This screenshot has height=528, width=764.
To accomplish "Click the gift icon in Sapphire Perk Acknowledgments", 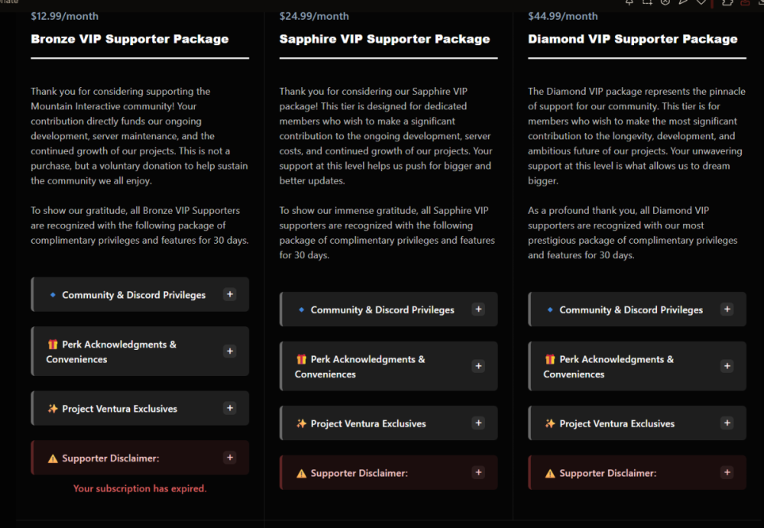I will pyautogui.click(x=301, y=359).
